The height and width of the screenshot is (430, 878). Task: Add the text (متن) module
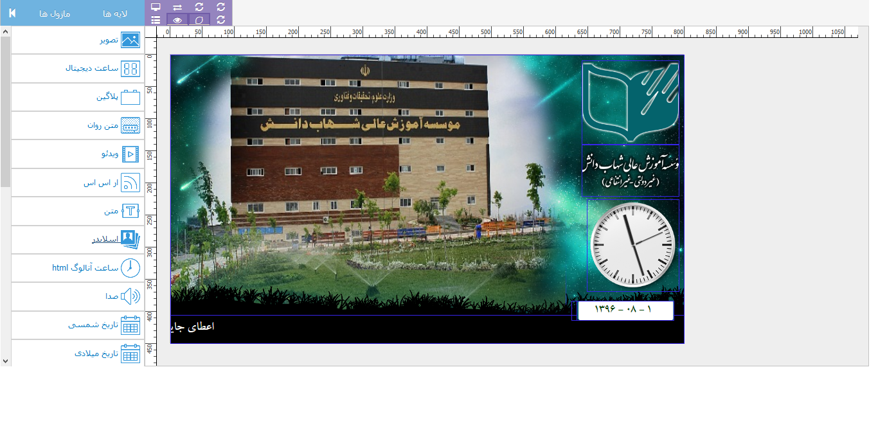78,211
